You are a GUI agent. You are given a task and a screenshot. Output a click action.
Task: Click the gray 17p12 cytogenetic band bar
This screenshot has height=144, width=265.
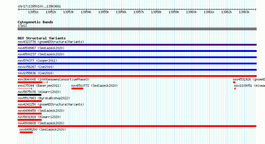[x=137, y=29]
